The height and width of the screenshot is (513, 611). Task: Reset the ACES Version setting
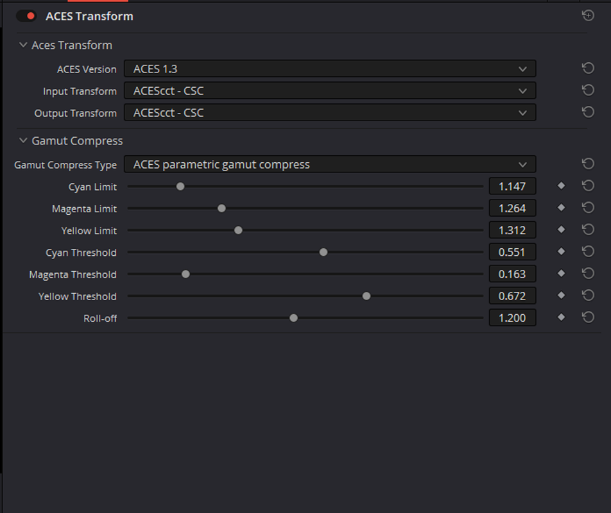pos(588,69)
